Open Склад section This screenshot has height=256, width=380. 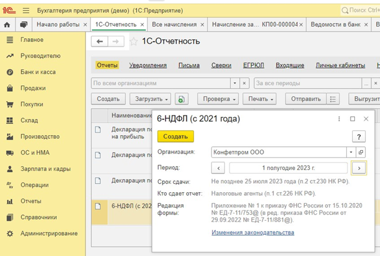(29, 121)
